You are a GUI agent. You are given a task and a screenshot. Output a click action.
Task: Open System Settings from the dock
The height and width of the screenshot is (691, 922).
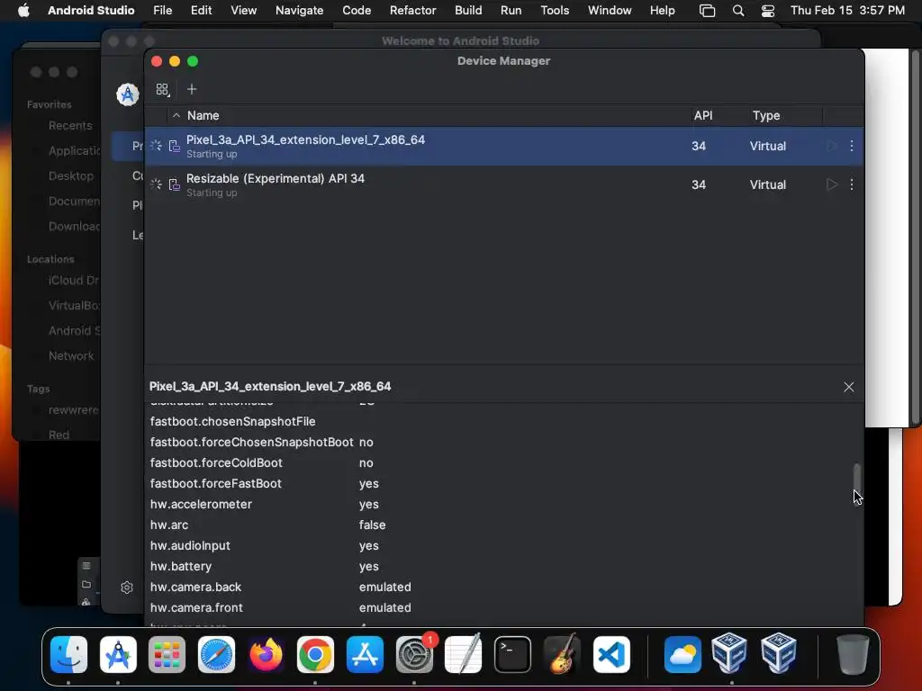click(414, 655)
